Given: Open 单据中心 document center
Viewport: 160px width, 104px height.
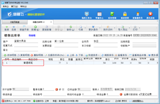Looking at the screenshot, I should [x=99, y=15].
